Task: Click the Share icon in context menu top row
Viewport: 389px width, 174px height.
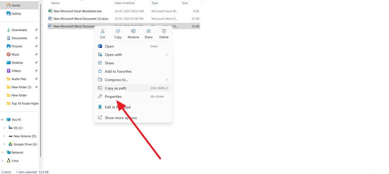Action: pos(149,31)
